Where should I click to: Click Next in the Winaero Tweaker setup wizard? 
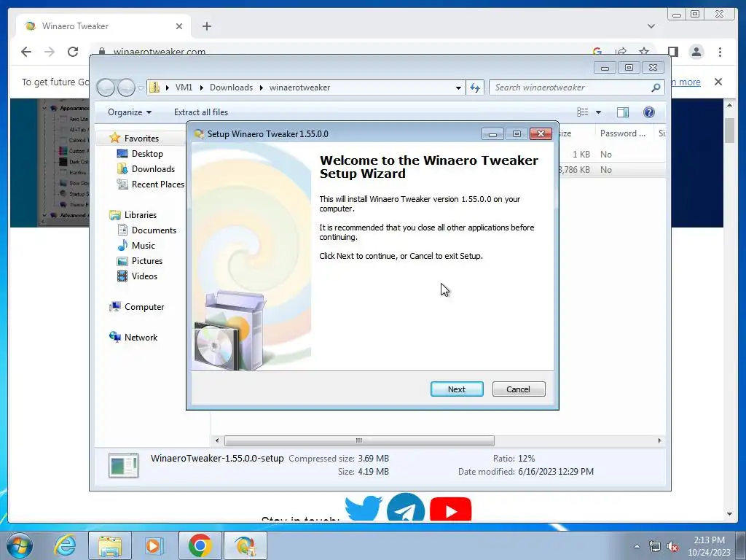457,389
